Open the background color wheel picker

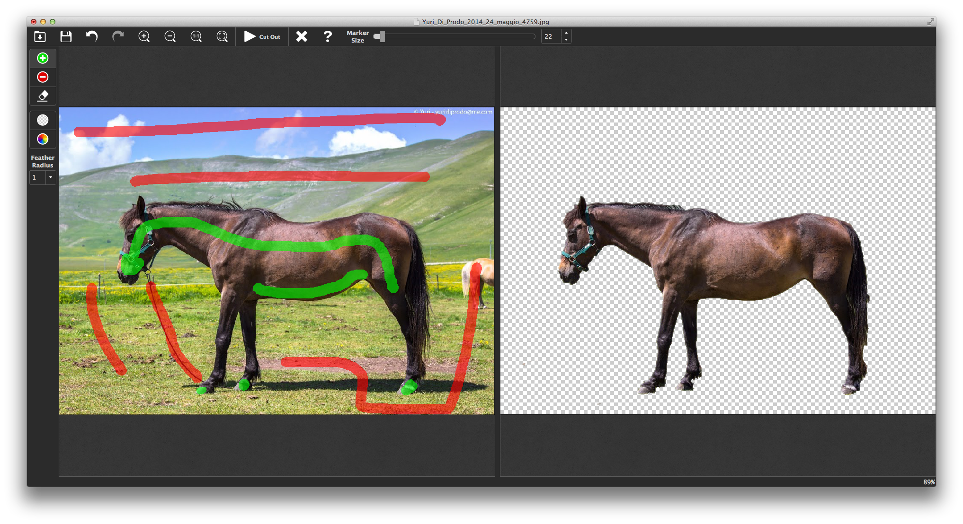[43, 139]
